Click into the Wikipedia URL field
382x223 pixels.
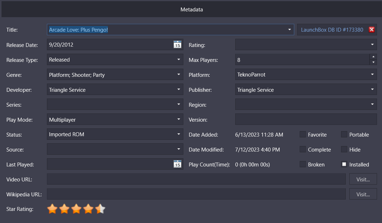[x=197, y=194]
